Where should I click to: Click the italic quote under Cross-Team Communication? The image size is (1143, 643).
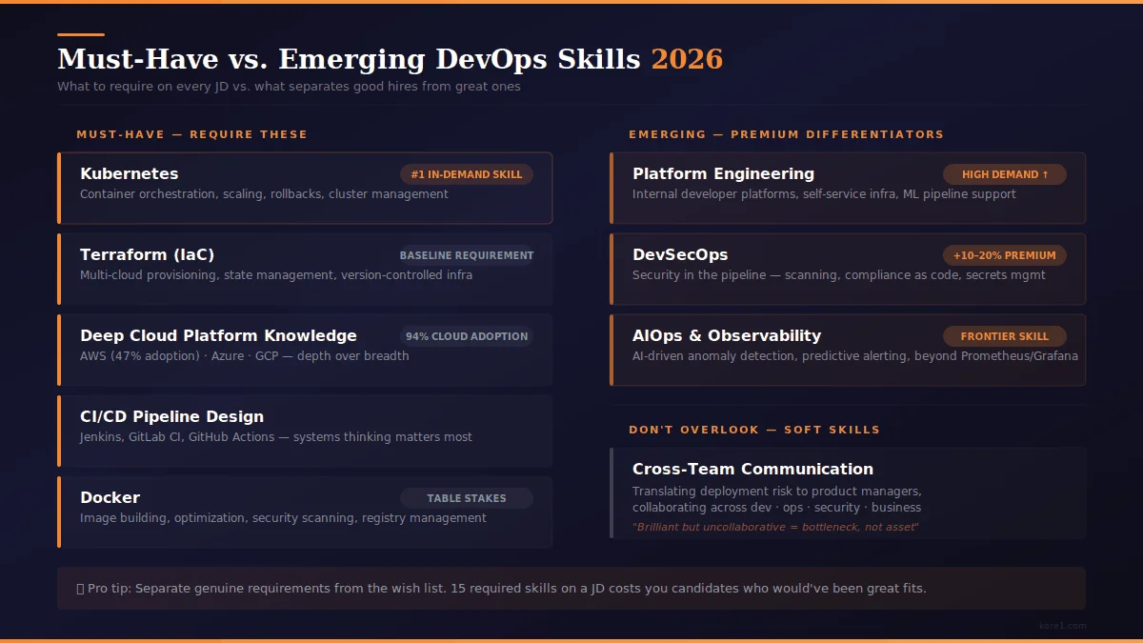(776, 527)
